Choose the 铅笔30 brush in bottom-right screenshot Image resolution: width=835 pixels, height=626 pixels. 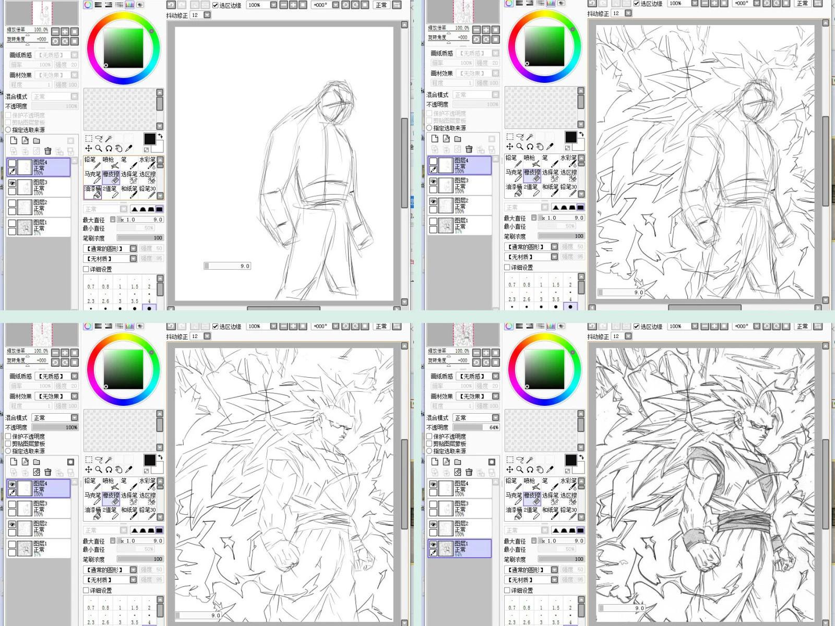tap(568, 513)
